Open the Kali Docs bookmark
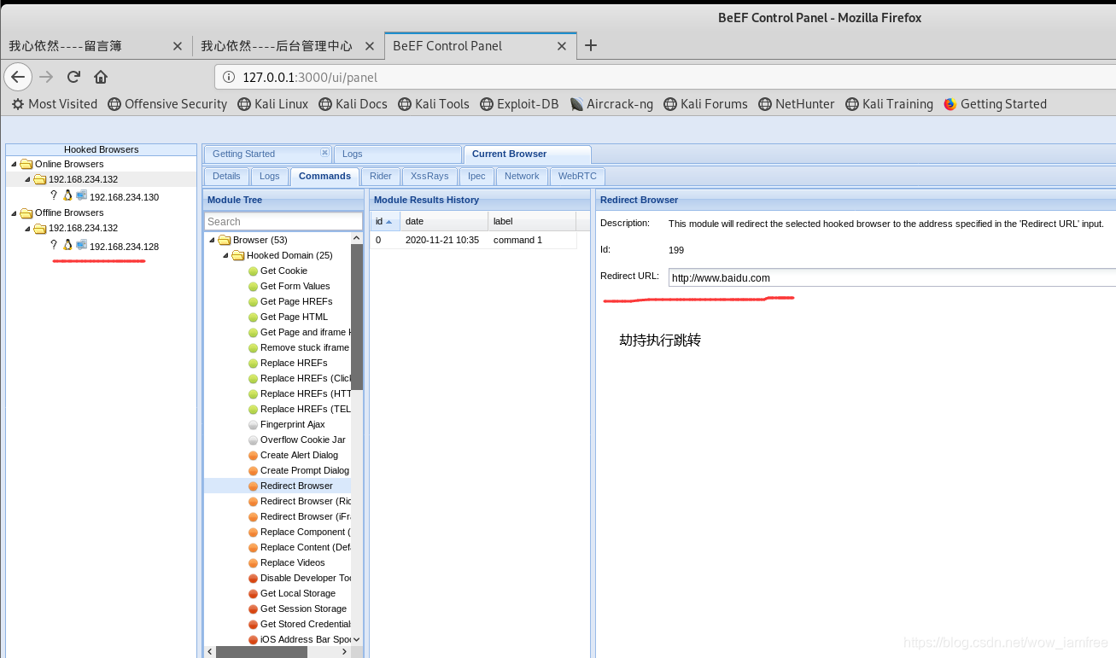Viewport: 1116px width, 658px height. [x=353, y=104]
